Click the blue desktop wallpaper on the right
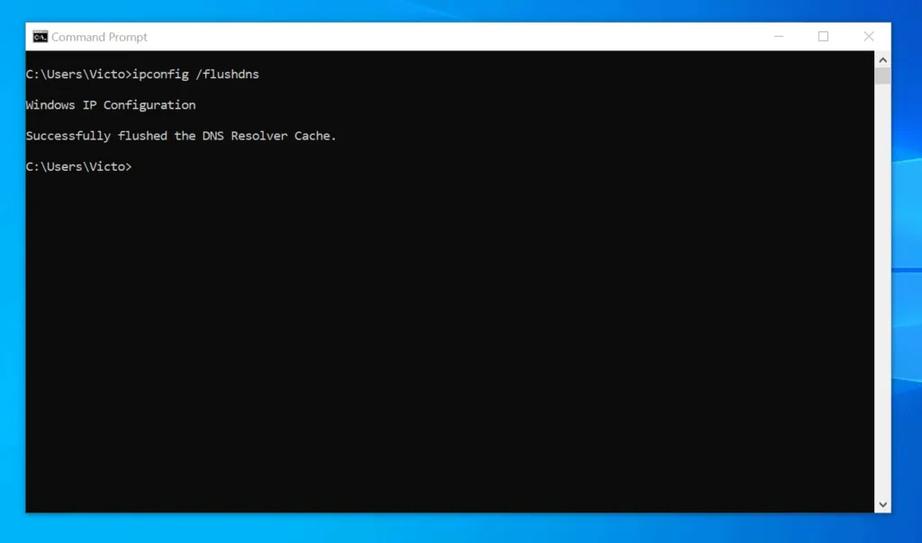The width and height of the screenshot is (922, 543). [905, 270]
